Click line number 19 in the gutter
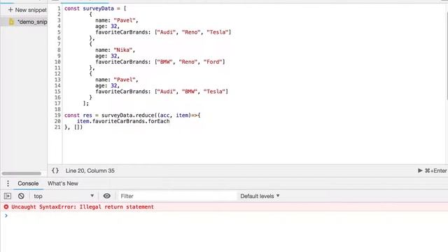This screenshot has height=252, width=448. pos(57,115)
